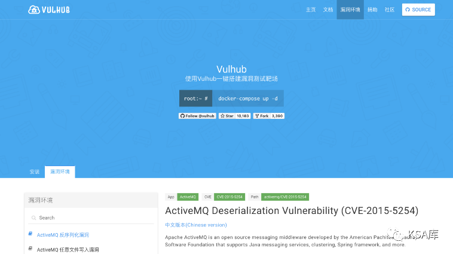This screenshot has width=453, height=254.
Task: Click the root:~ # prompt box
Action: [195, 99]
